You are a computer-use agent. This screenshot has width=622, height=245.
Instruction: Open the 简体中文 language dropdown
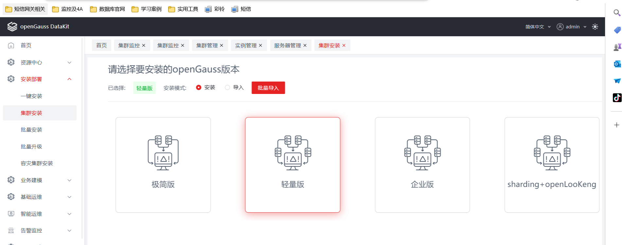(538, 27)
